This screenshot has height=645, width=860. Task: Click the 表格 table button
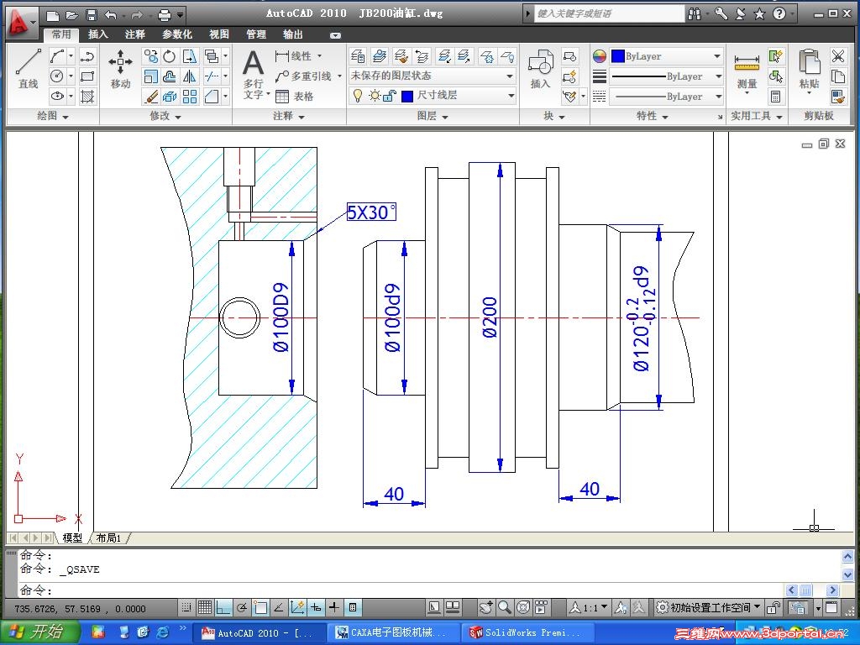pyautogui.click(x=295, y=97)
